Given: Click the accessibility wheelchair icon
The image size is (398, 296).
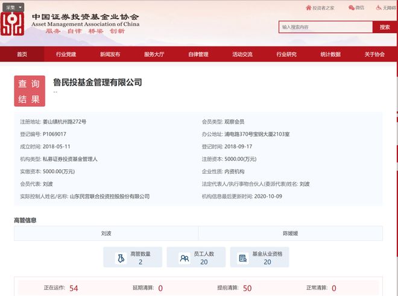Looking at the screenshot, I should tap(379, 8).
